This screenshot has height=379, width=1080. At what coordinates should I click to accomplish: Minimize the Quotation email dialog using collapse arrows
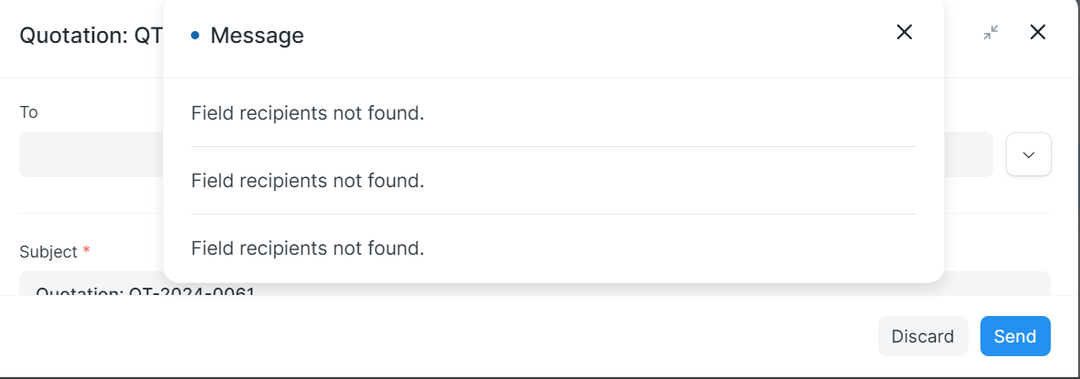coord(990,32)
